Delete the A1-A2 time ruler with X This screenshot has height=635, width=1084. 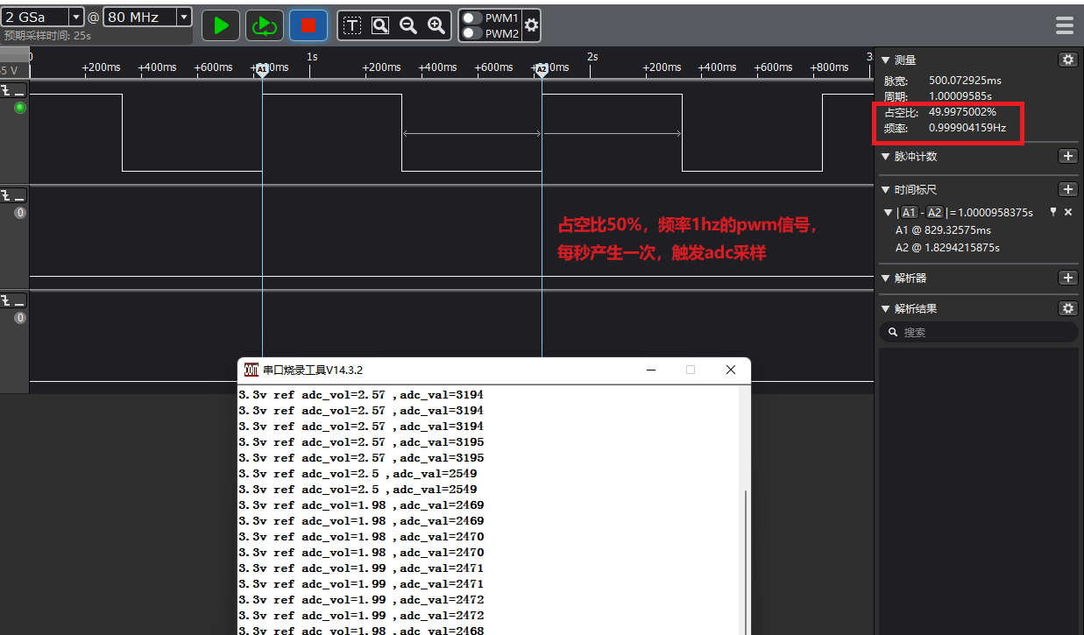pos(1068,212)
